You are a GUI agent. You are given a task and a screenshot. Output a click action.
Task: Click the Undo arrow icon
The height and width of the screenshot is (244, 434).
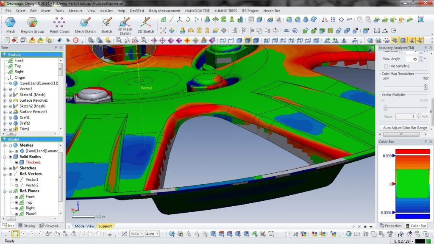coord(59,40)
